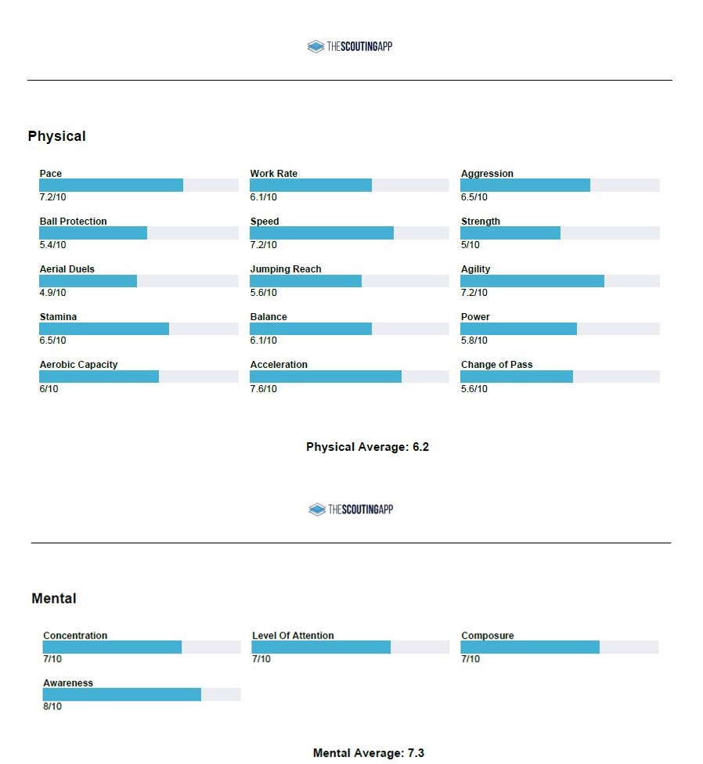Click the Strength rating bar
The width and height of the screenshot is (703, 764).
[x=560, y=233]
